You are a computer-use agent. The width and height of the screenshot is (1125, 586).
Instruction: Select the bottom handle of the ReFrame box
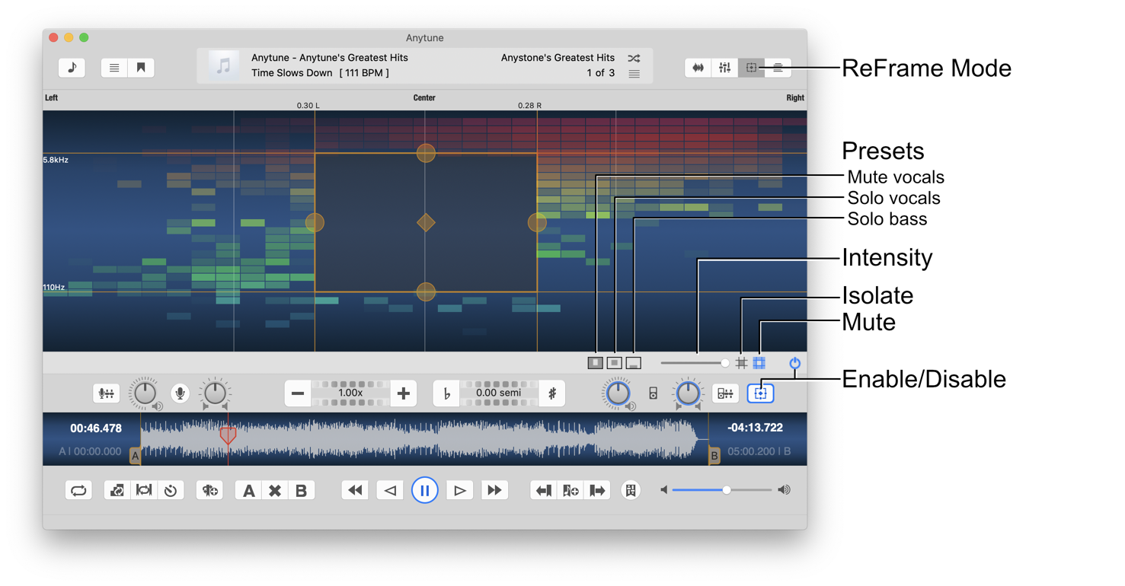pos(426,291)
